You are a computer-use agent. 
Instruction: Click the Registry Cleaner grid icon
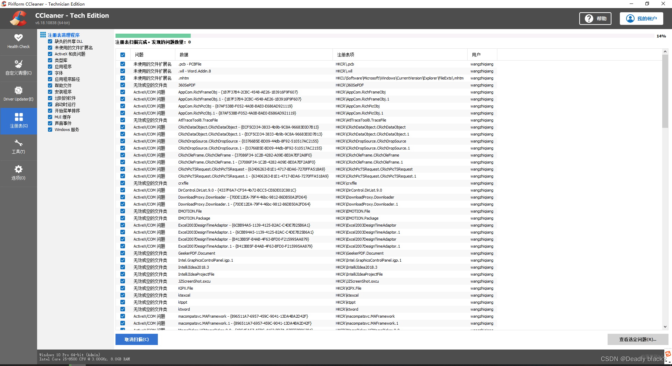(x=43, y=35)
